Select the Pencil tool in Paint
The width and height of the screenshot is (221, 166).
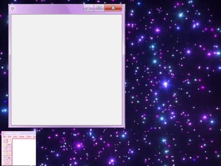click(x=5, y=153)
